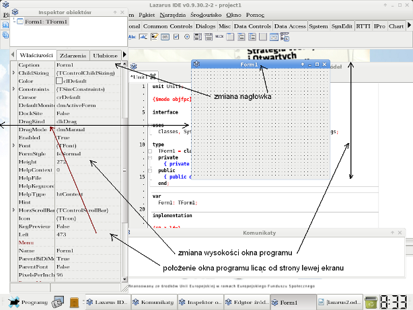413x310 pixels.
Task: Expand the ChildSizing property
Action: coord(13,73)
